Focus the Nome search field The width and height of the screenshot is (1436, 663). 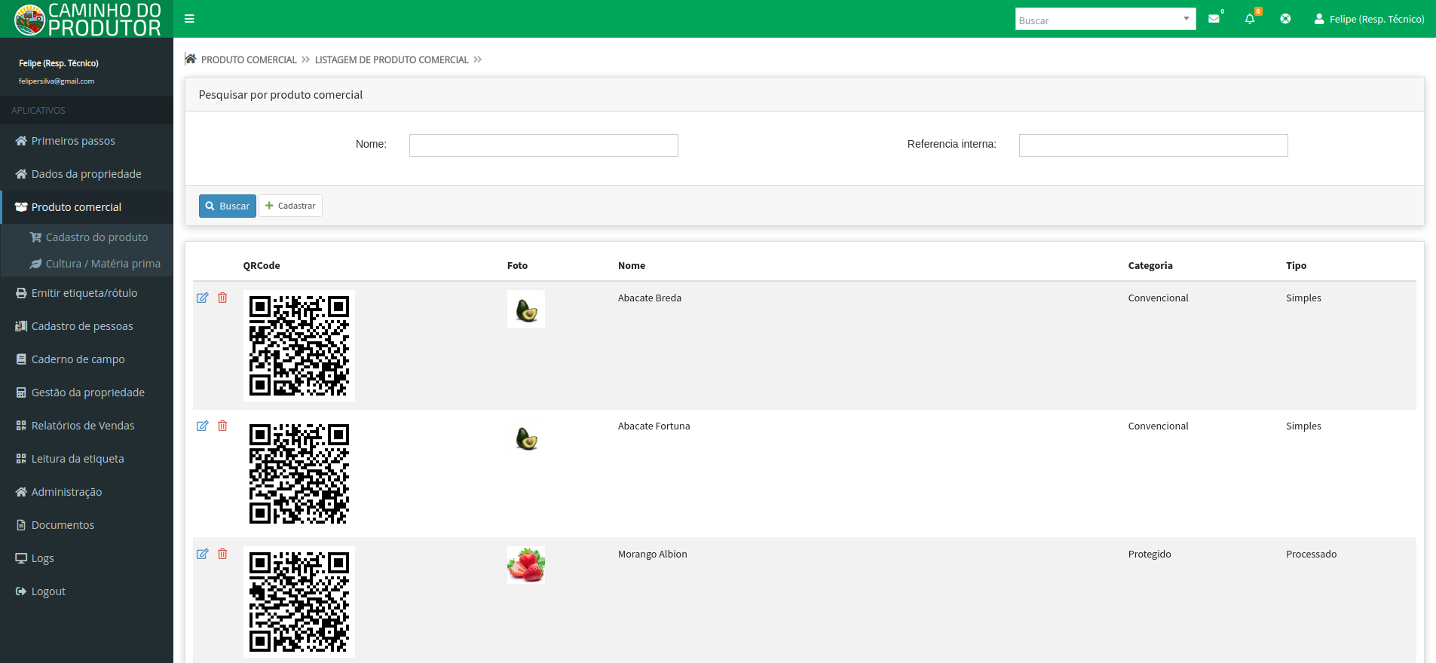point(543,145)
